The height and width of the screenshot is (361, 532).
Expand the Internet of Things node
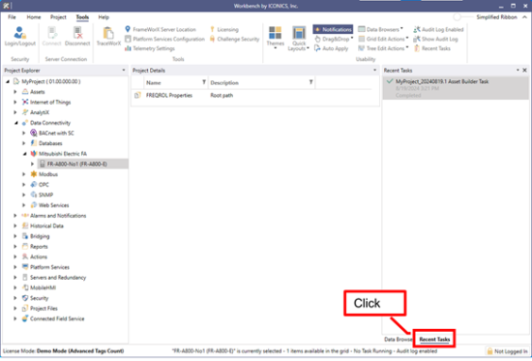pos(15,102)
